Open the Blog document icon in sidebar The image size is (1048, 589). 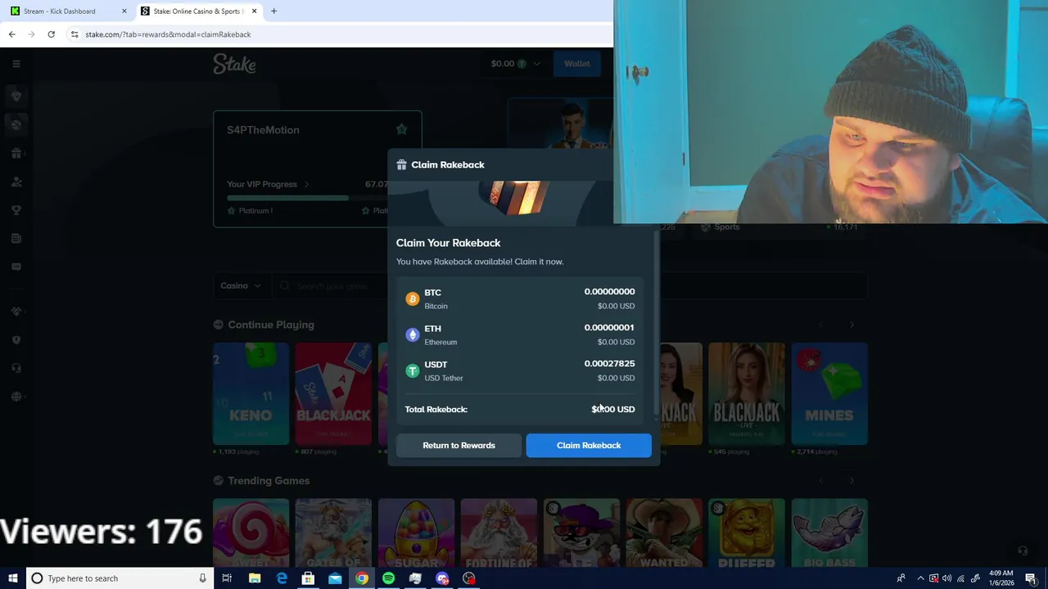[16, 238]
